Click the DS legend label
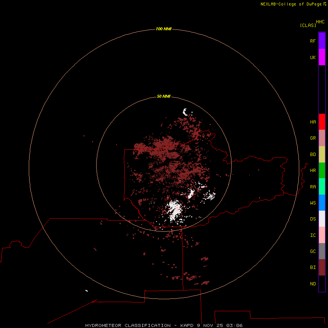 [313, 219]
